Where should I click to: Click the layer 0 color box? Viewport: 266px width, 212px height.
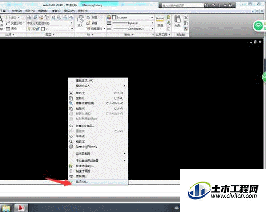[43, 29]
